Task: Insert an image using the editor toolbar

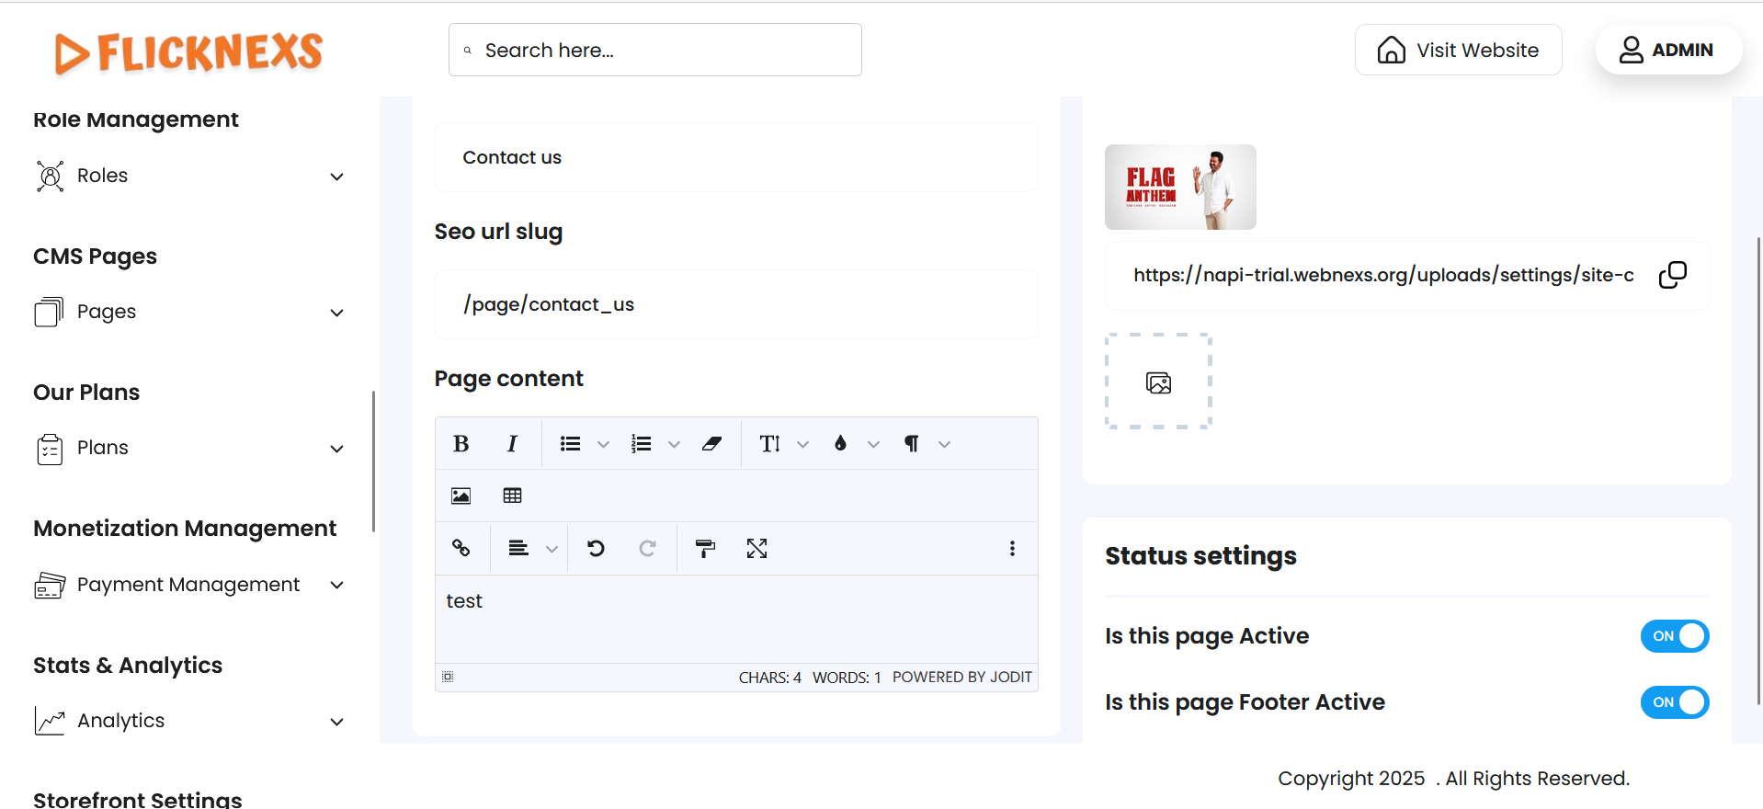Action: [x=461, y=496]
